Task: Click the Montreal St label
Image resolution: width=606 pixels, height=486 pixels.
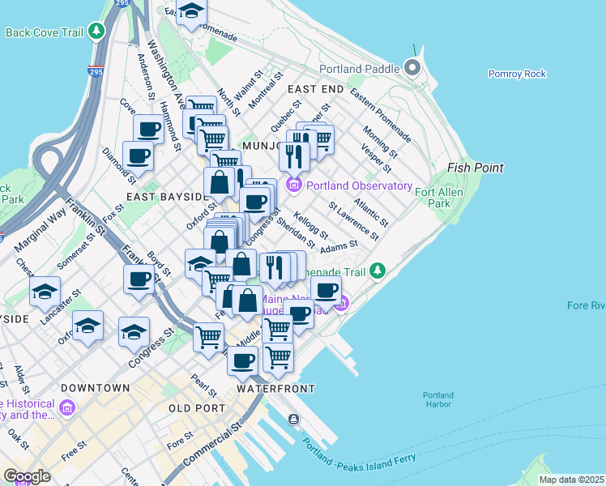Action: pyautogui.click(x=266, y=90)
